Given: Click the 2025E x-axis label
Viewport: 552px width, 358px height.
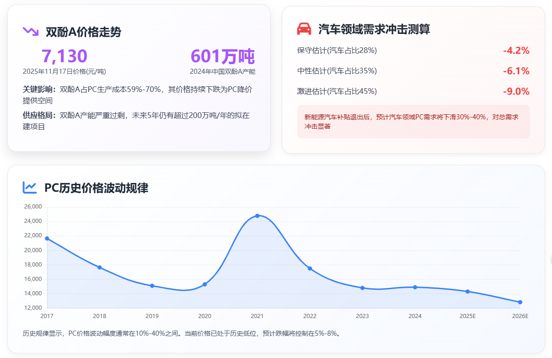Looking at the screenshot, I should [x=467, y=316].
